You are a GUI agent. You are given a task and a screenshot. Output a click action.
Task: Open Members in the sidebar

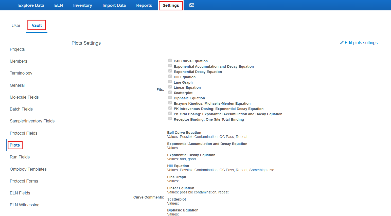(19, 61)
